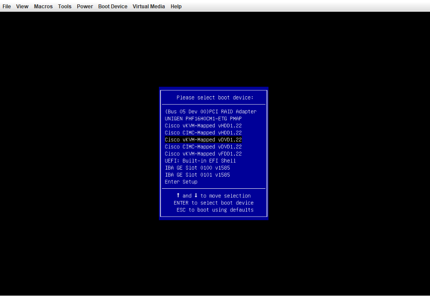Viewport: 430px width, 296px height.
Task: Open the Macros menu
Action: point(43,6)
